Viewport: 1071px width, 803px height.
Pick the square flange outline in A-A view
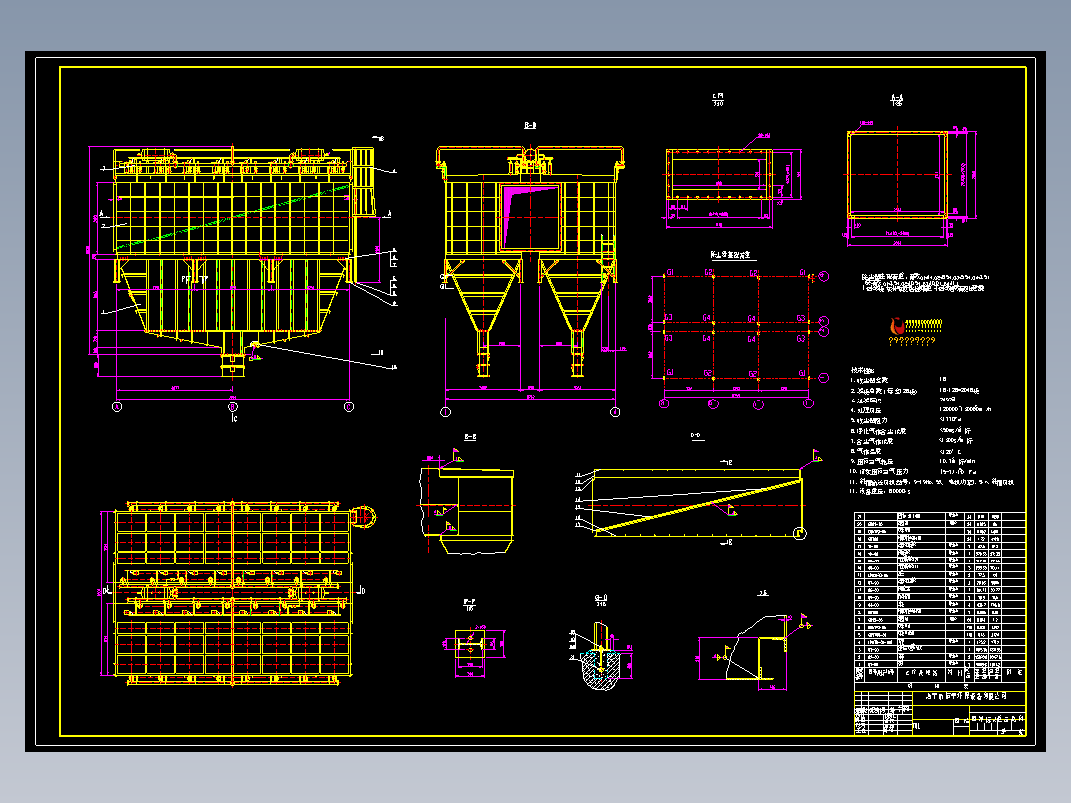pyautogui.click(x=897, y=174)
